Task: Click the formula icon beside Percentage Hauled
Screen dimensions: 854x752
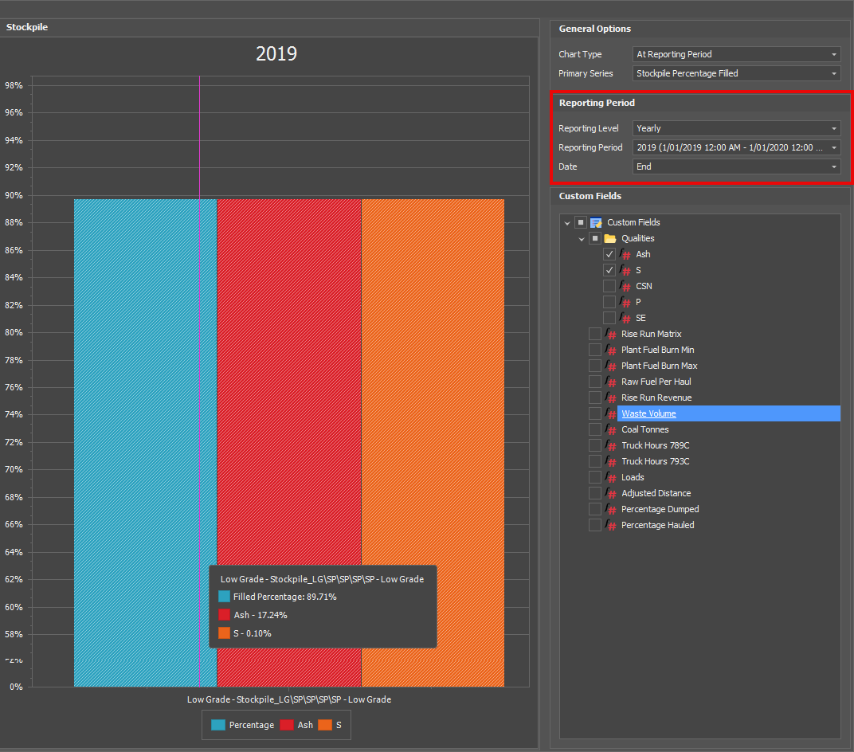Action: pyautogui.click(x=611, y=525)
